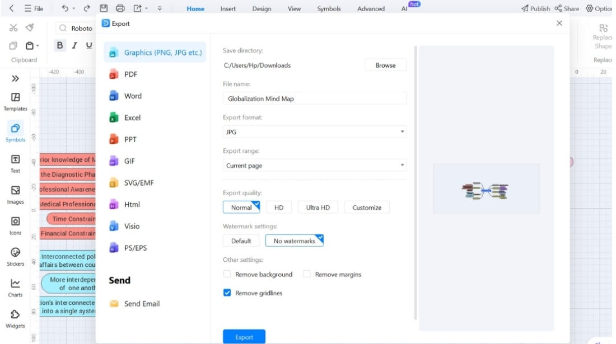
Task: Select PS/EPS export type
Action: (128, 248)
